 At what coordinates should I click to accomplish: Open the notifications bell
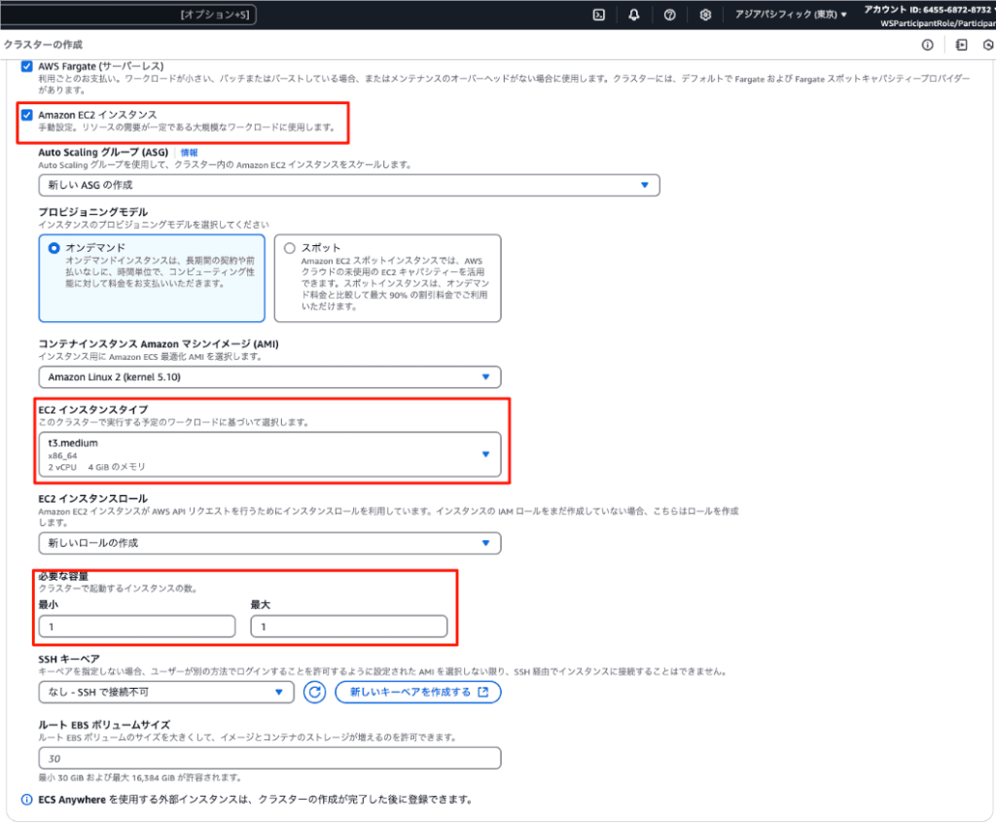[634, 15]
